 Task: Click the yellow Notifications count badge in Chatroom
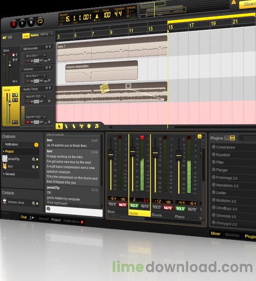pyautogui.click(x=36, y=145)
